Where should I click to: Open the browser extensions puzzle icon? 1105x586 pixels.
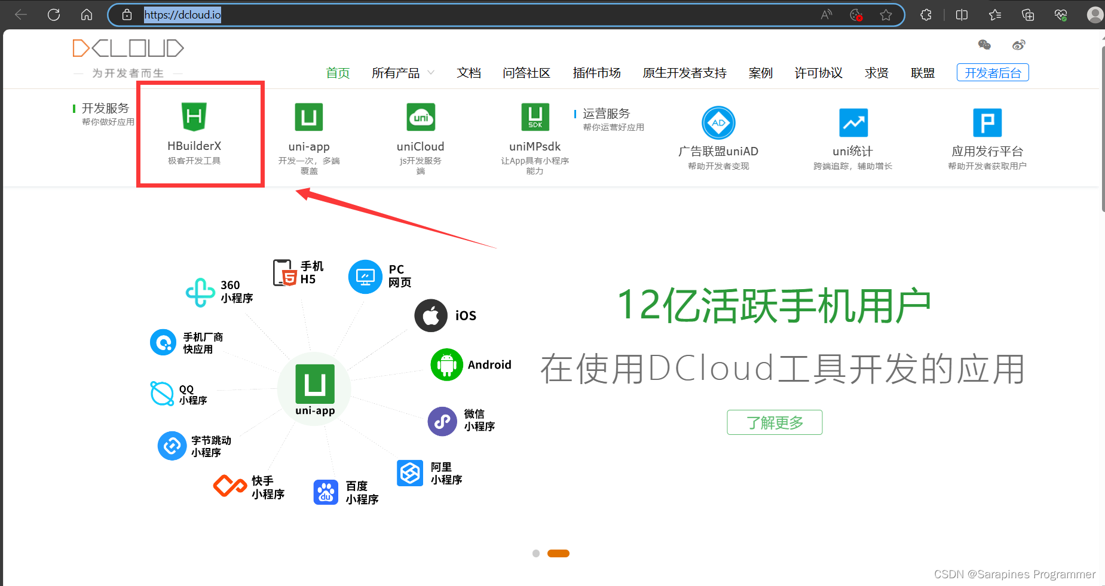coord(926,15)
